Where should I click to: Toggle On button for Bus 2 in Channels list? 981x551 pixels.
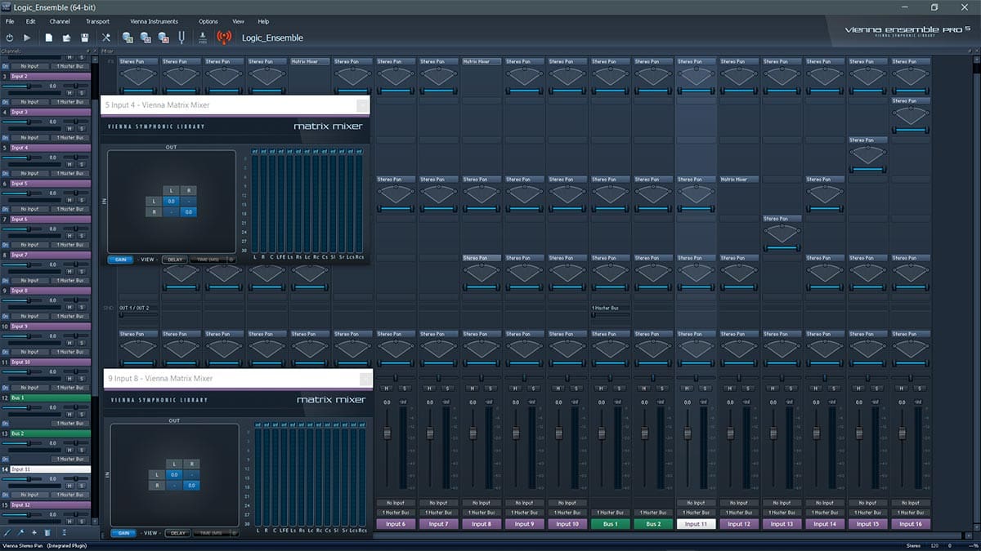pyautogui.click(x=6, y=459)
